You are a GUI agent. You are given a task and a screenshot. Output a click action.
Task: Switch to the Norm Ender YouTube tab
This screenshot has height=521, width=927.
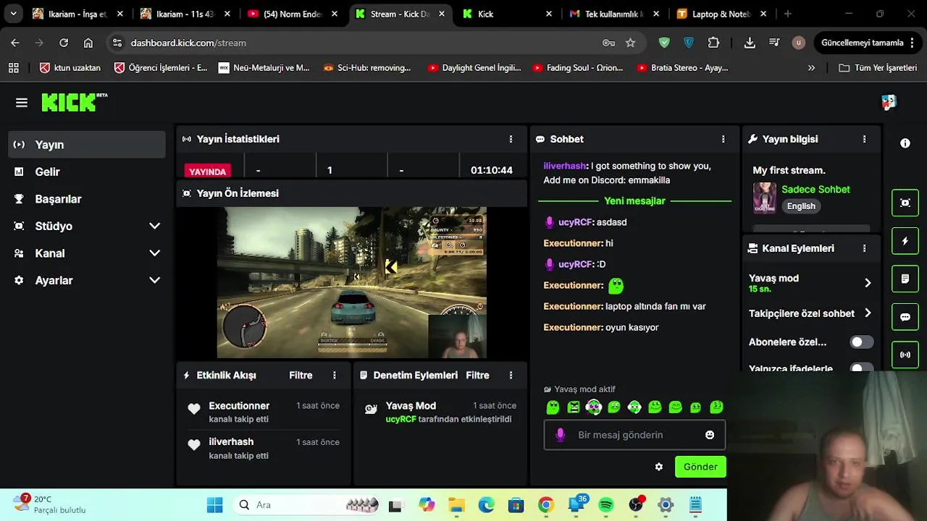293,14
